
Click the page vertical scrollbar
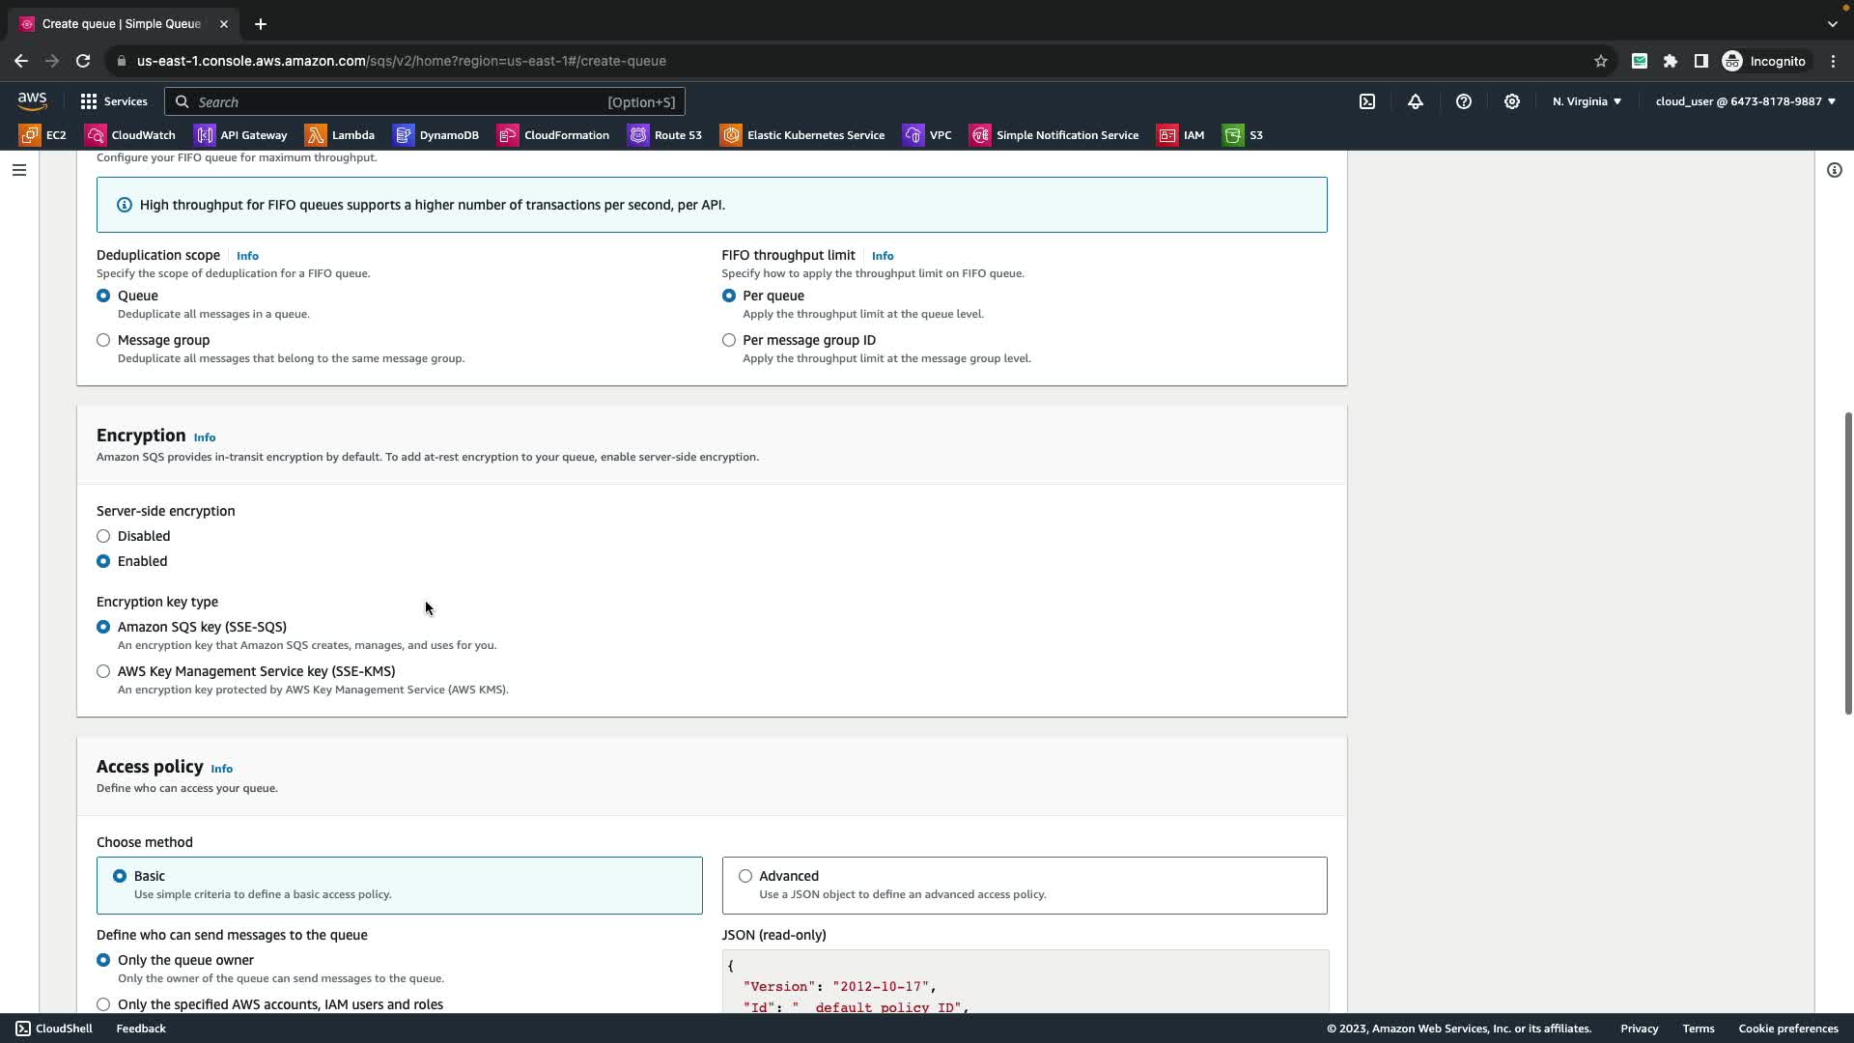coord(1847,563)
